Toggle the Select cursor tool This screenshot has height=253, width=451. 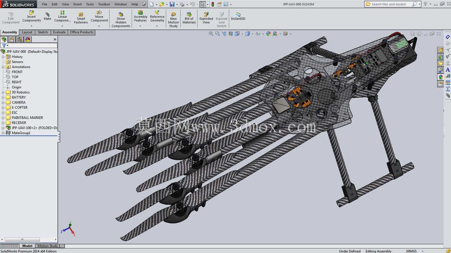pos(202,4)
